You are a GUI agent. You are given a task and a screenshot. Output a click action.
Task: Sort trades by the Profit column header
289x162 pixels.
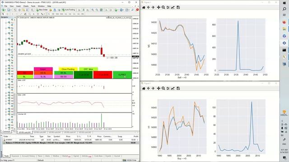(x=136, y=136)
